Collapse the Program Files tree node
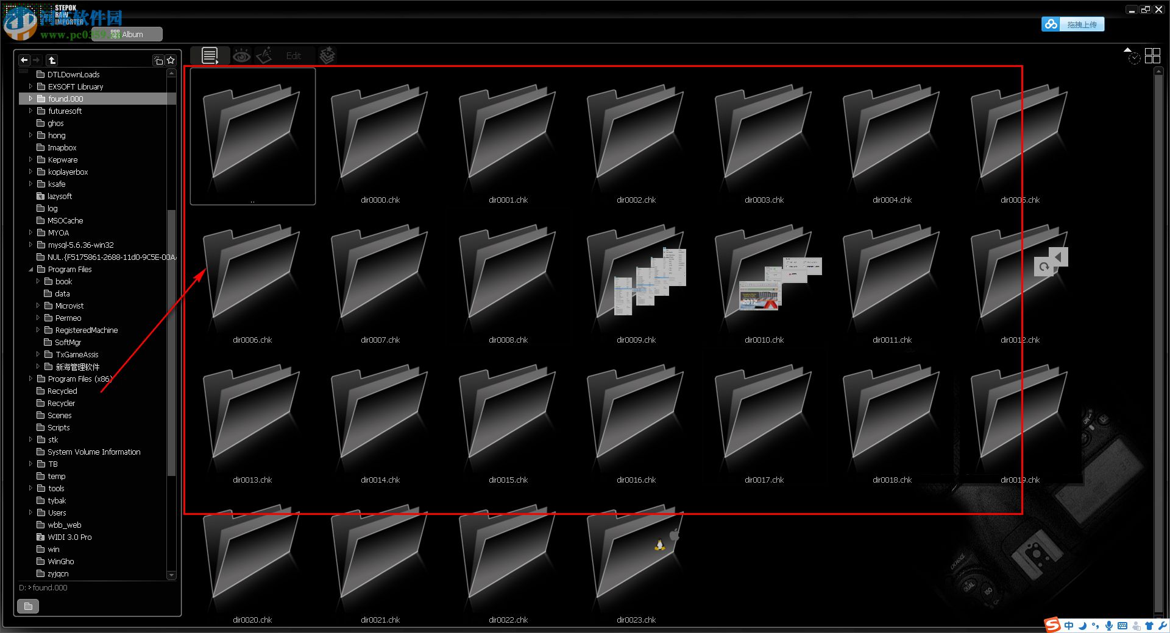The image size is (1170, 633). 30,269
